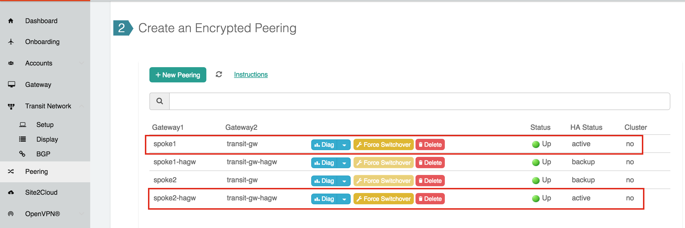Click the refresh icon beside New Peering
The width and height of the screenshot is (685, 228).
click(x=219, y=74)
